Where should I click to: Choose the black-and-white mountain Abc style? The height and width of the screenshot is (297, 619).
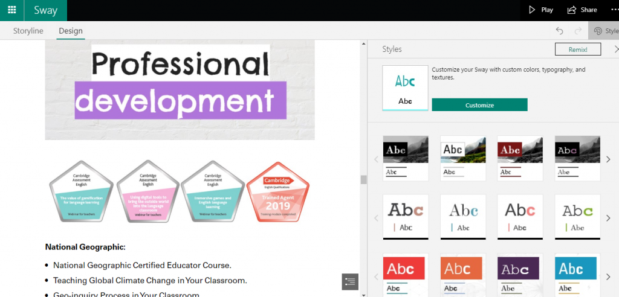coord(406,158)
